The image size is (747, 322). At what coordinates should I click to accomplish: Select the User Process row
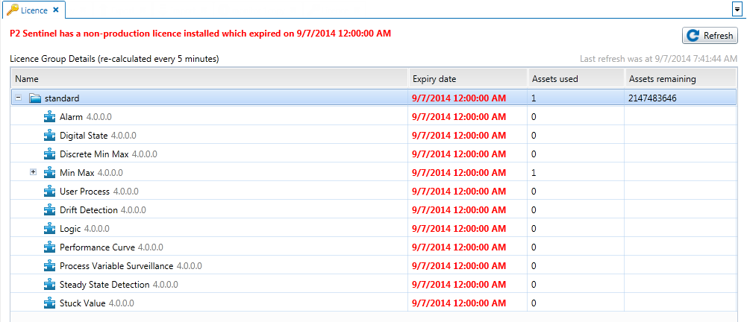tap(373, 192)
